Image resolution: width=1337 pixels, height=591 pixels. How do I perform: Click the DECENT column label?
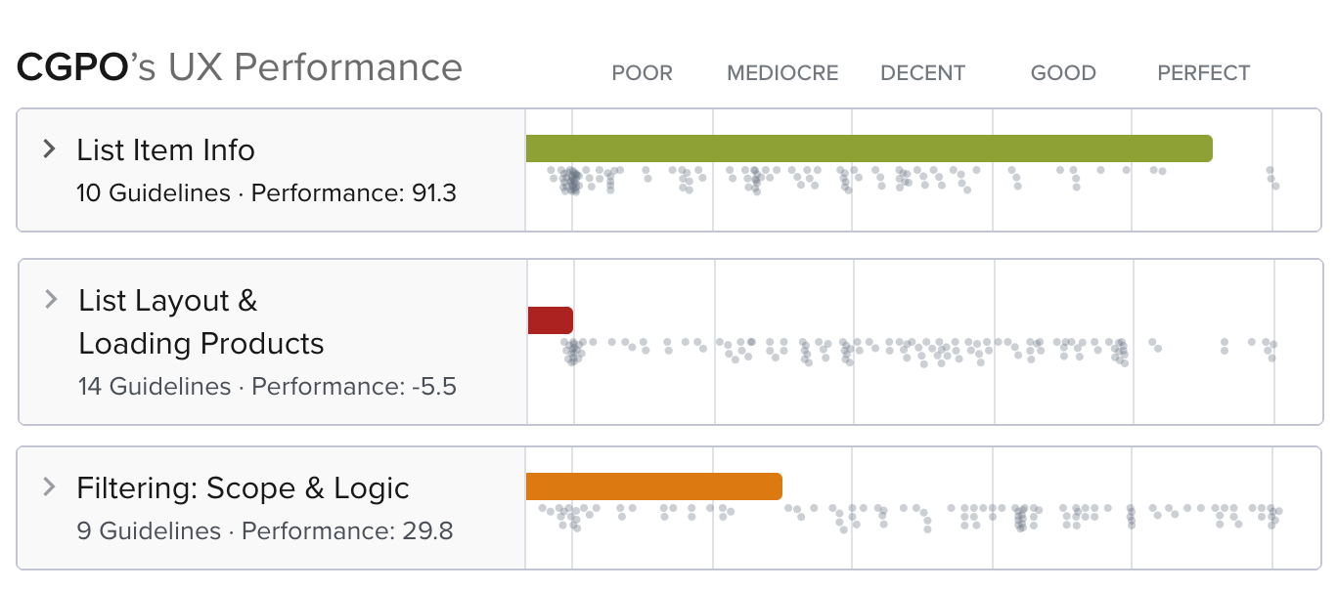922,73
